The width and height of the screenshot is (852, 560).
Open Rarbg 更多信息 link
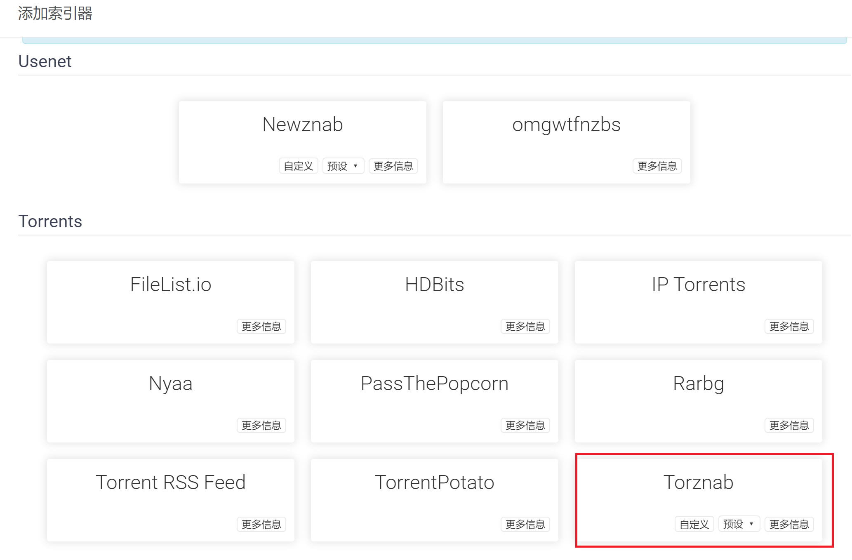click(789, 425)
